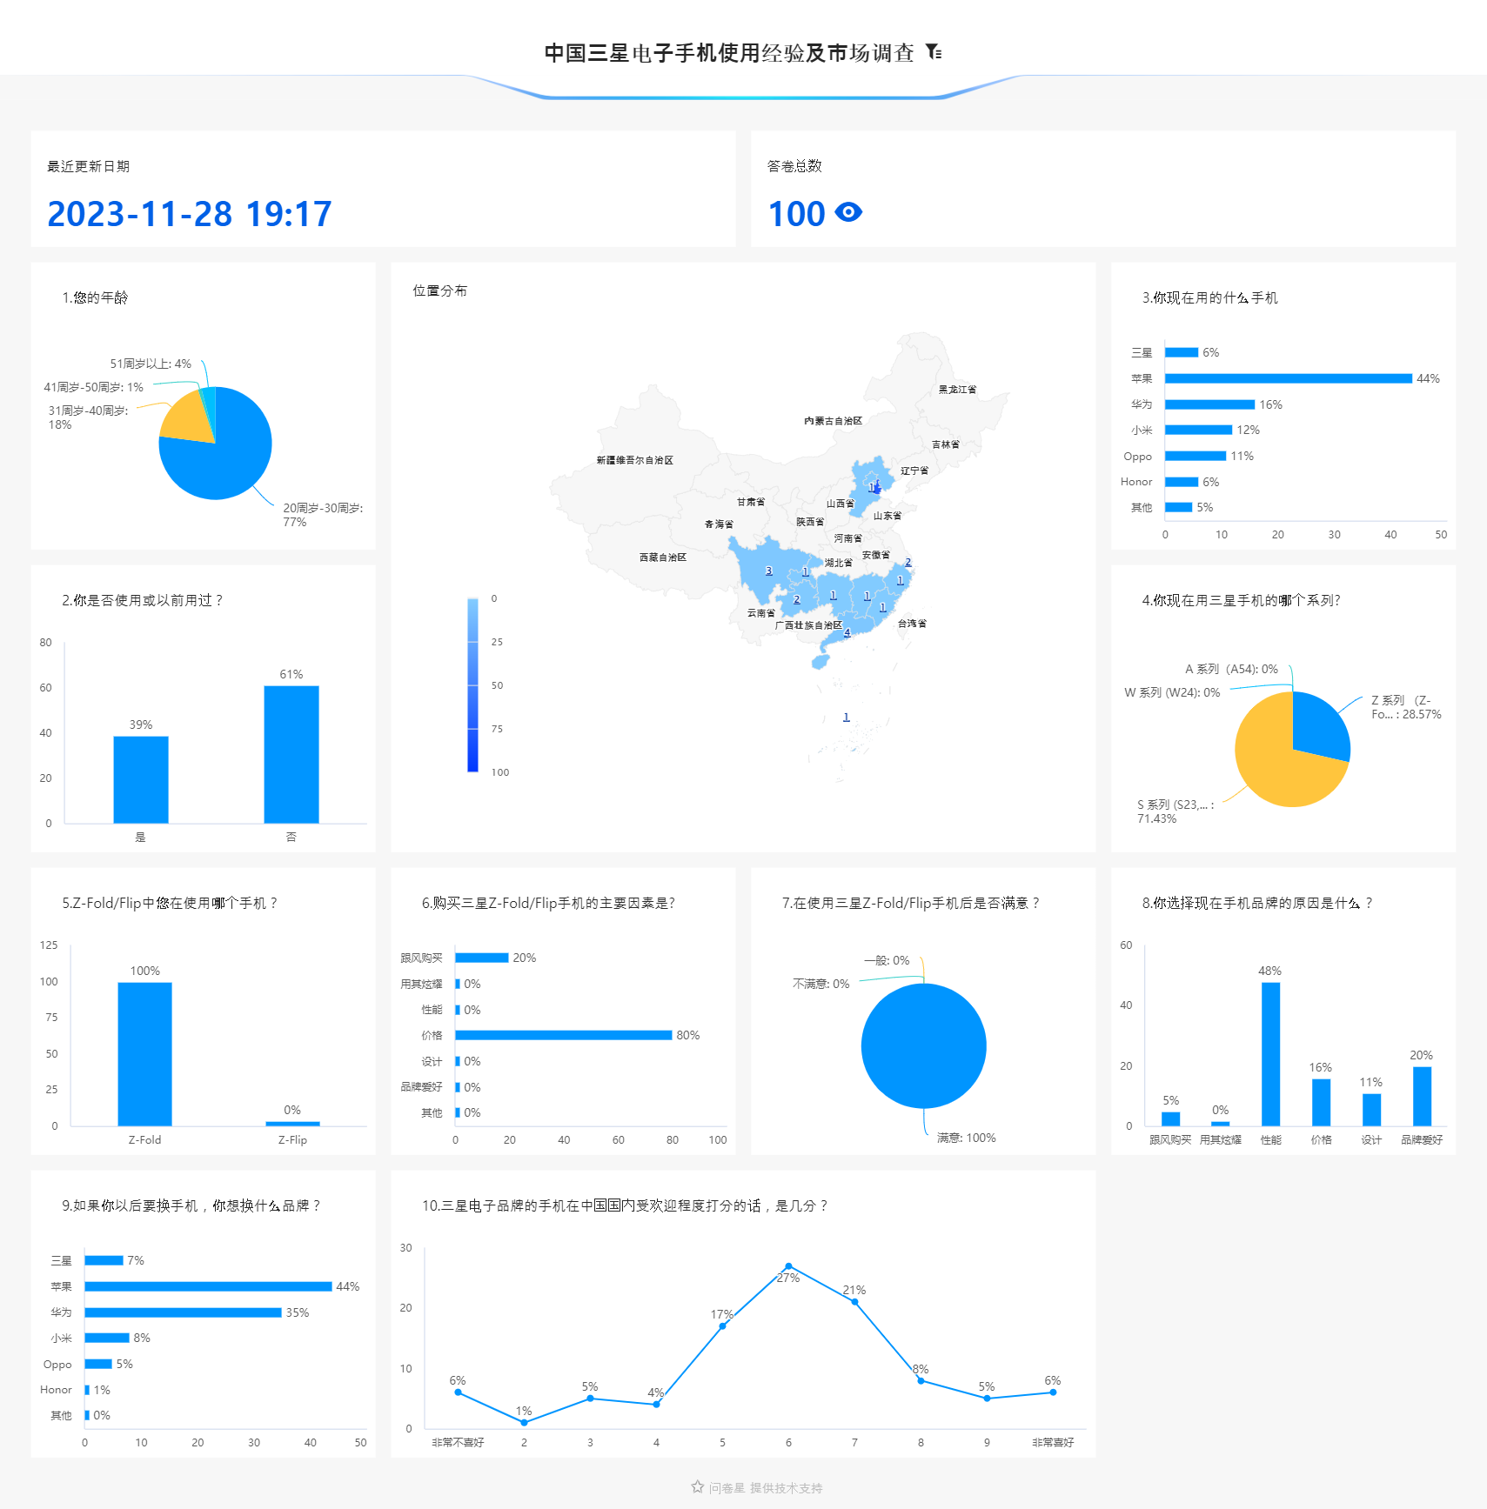1487x1509 pixels.
Task: Click the 台湾省 label on the map
Action: 913,624
